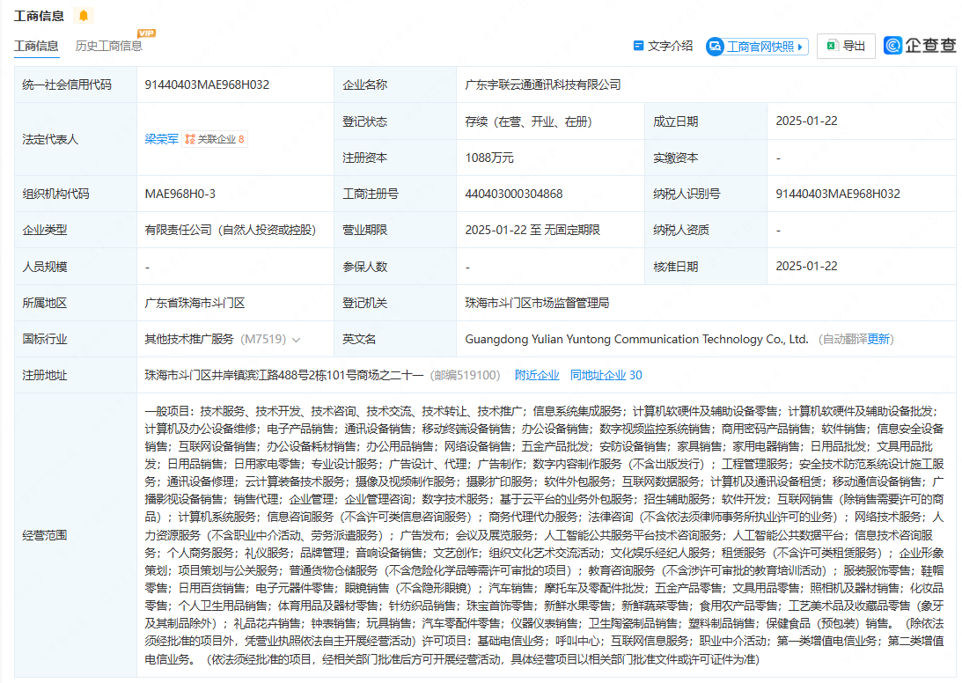Open 同地址企业 30 link

(x=606, y=375)
